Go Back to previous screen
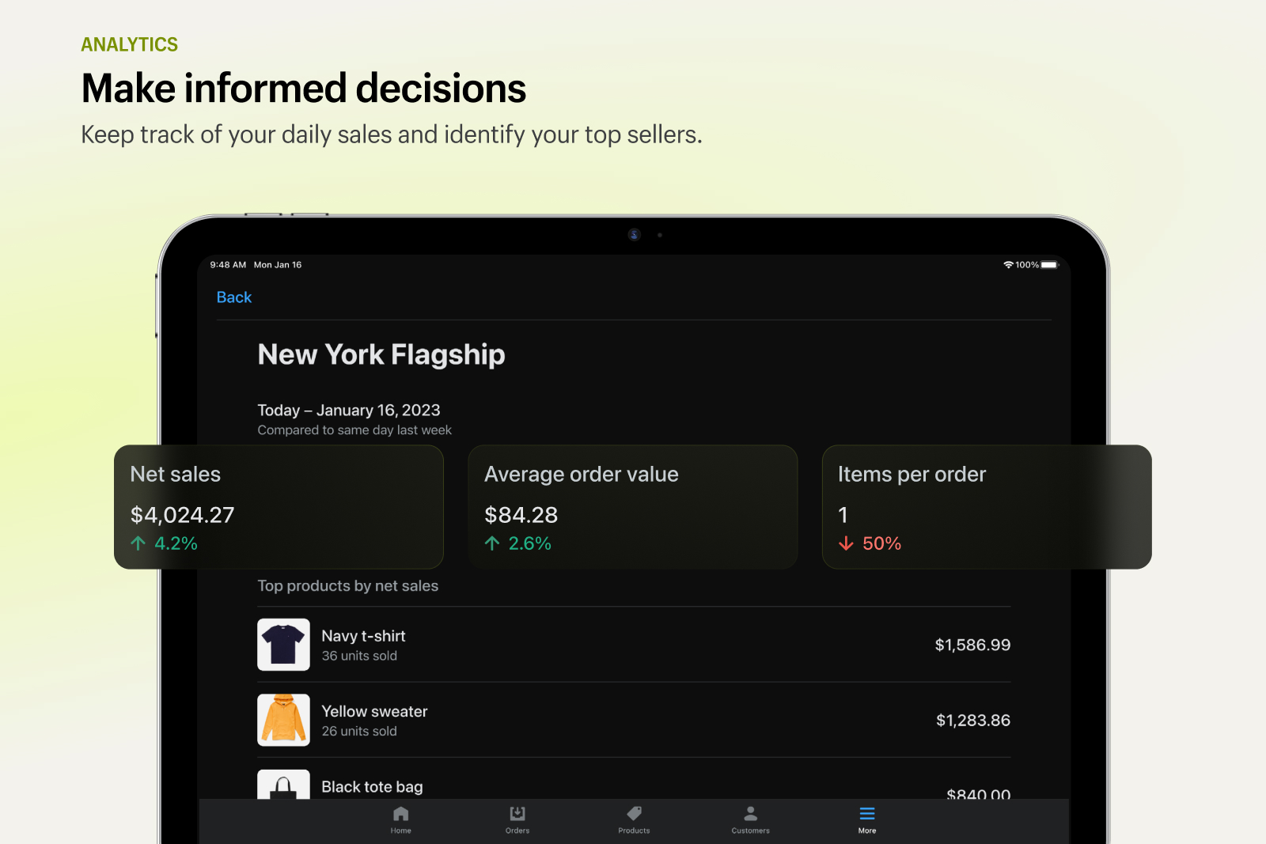 (x=234, y=297)
